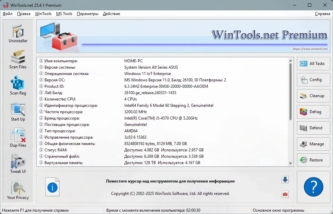Open the Config section
333x214 pixels.
314,80
